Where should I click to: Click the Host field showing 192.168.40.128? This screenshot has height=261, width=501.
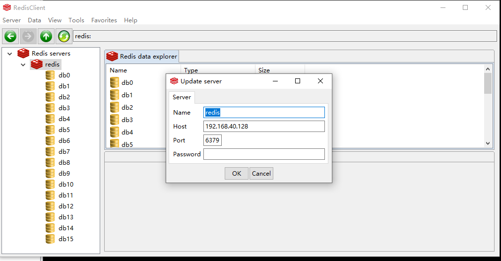click(x=264, y=126)
